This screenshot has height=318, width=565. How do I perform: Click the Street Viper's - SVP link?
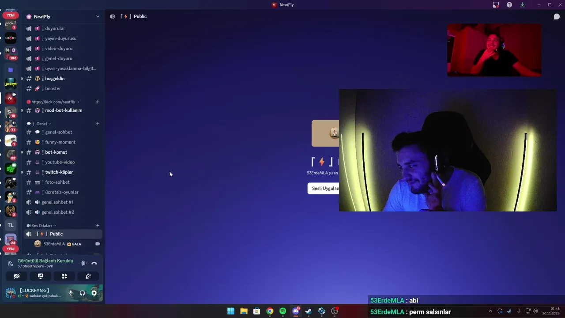(35, 266)
